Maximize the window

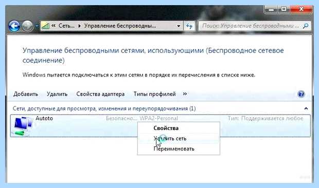(284, 9)
